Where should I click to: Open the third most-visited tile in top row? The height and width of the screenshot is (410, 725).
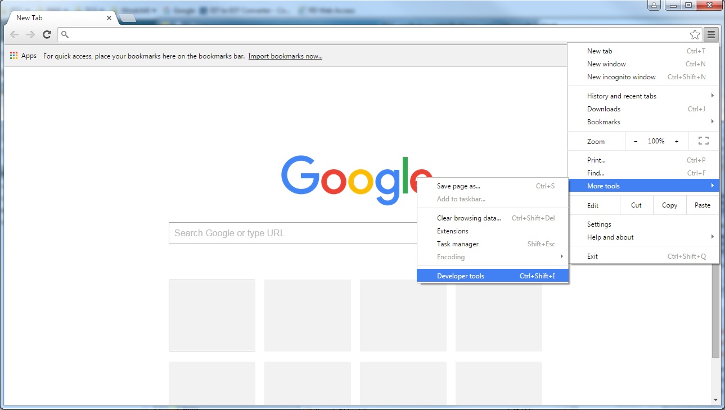[403, 316]
